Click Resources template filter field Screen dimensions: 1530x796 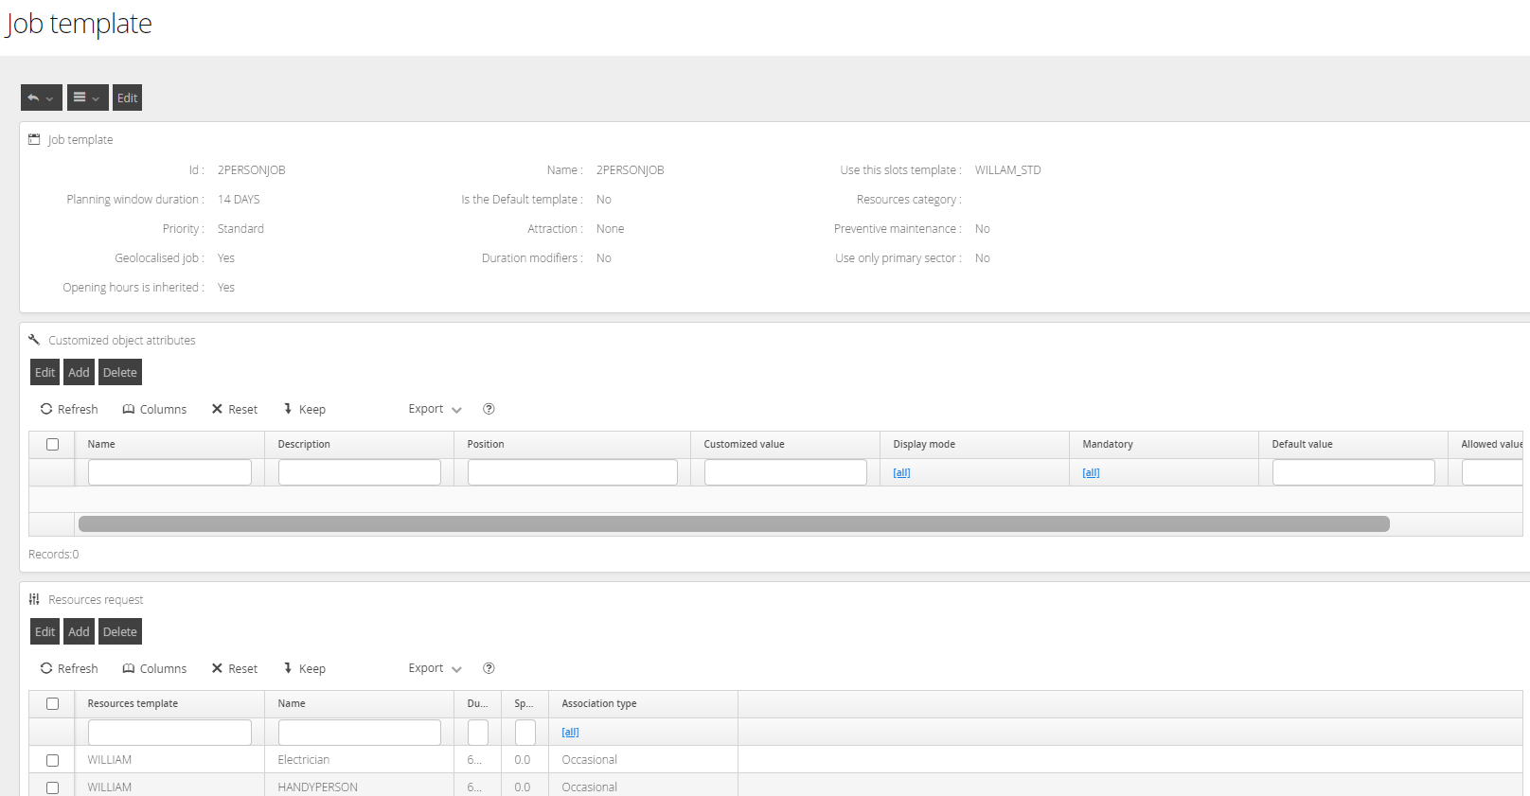pos(169,732)
